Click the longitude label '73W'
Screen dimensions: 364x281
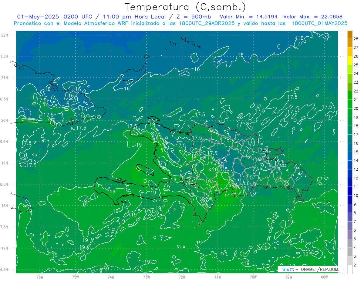[x=147, y=277]
